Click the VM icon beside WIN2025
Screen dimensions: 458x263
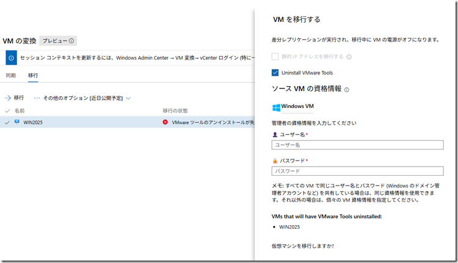[x=17, y=122]
